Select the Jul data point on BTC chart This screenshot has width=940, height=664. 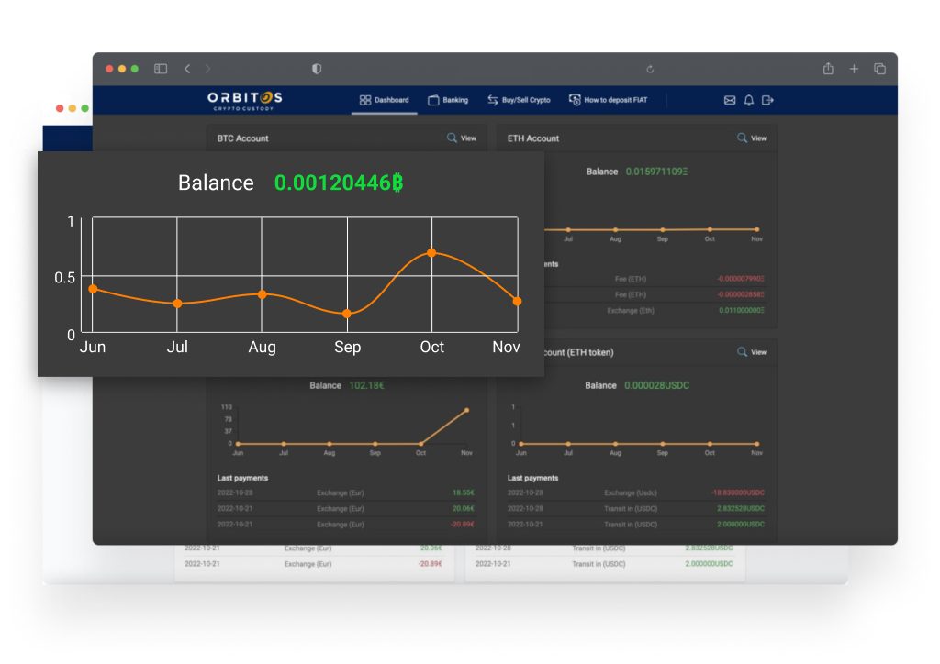[177, 304]
